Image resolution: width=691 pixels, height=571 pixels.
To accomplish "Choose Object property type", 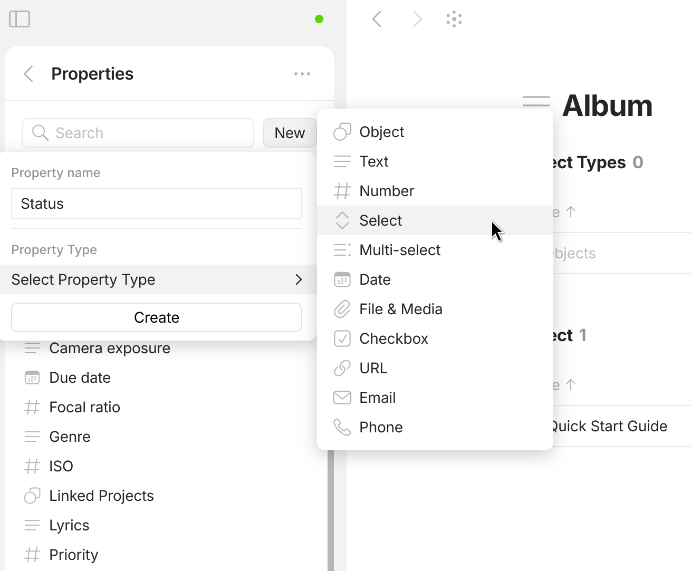I will pyautogui.click(x=381, y=132).
